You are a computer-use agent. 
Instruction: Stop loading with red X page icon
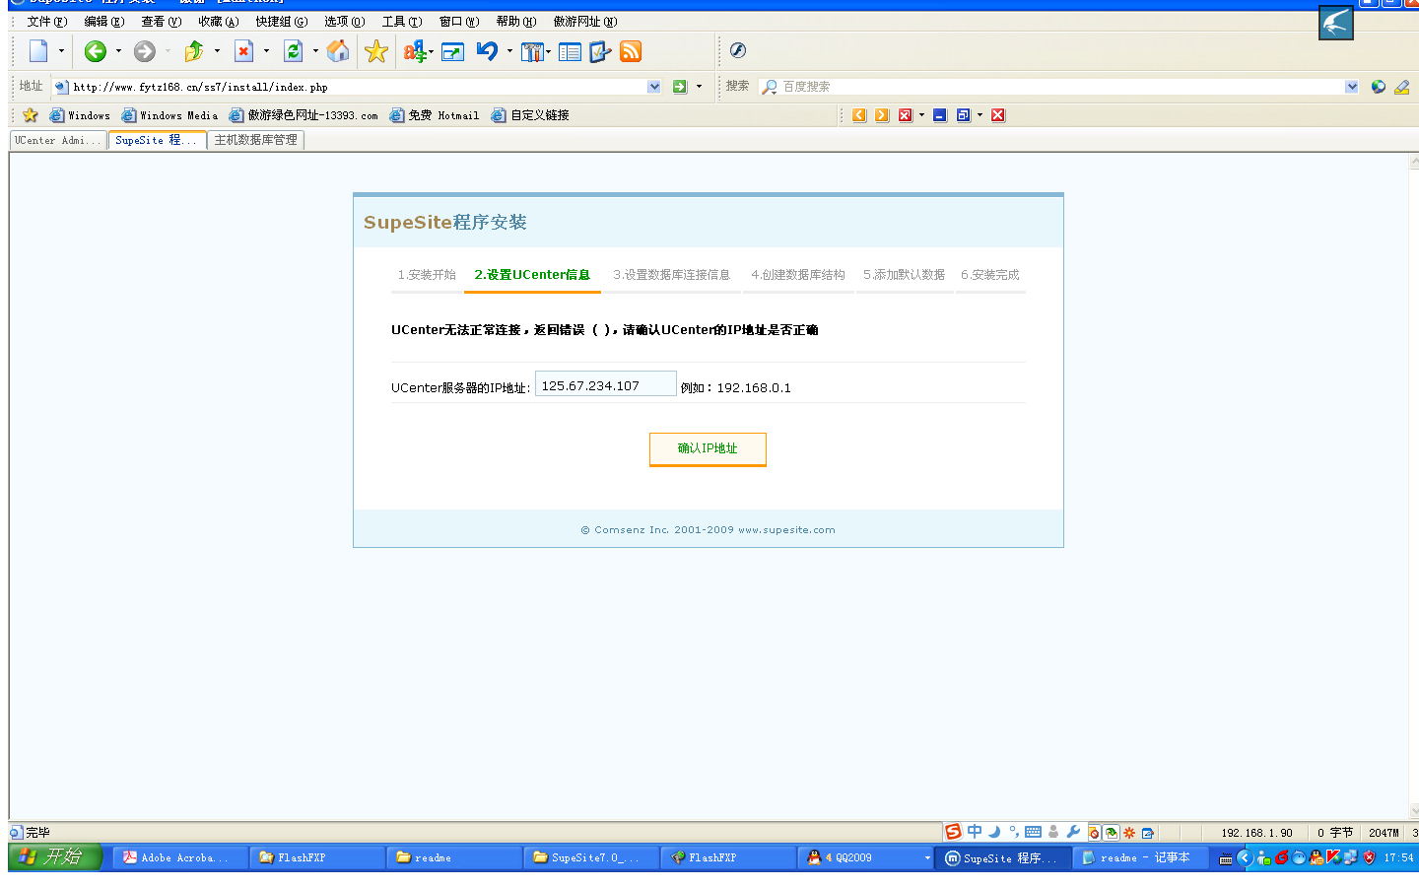click(x=244, y=51)
